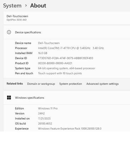The width and height of the screenshot is (130, 159).
Task: Select the Device ID value
Action: click(66, 58)
